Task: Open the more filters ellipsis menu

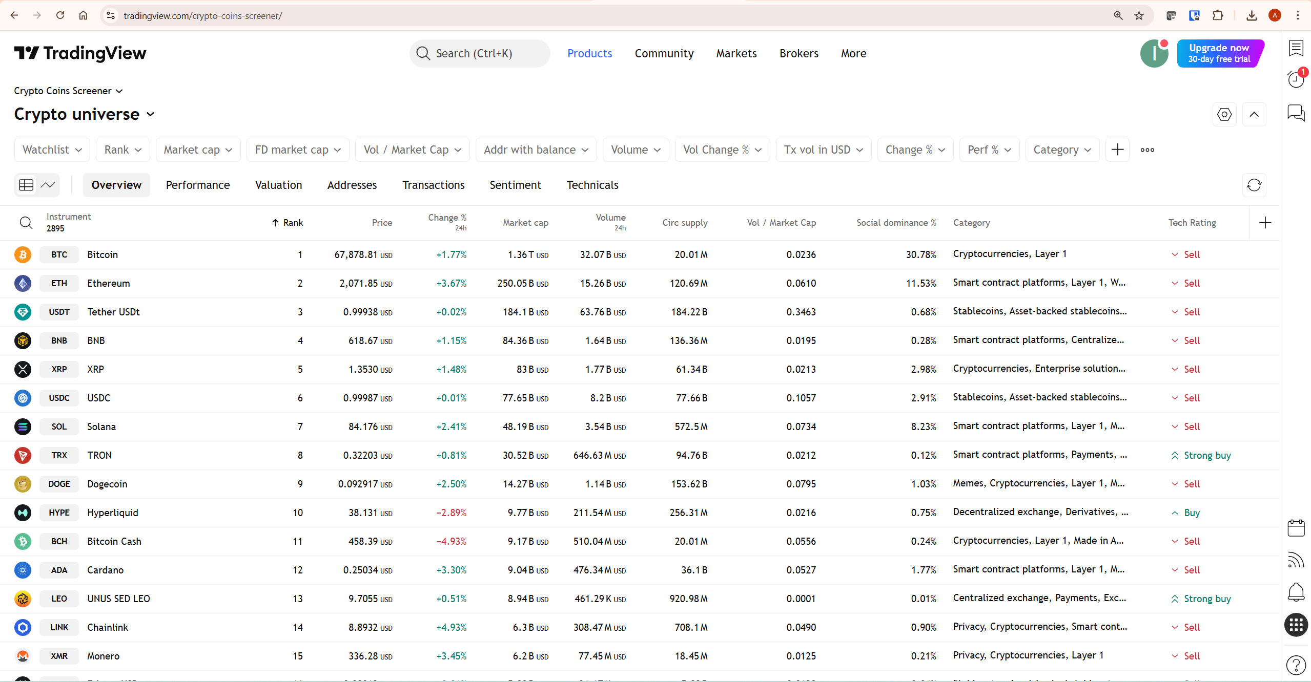Action: 1147,150
